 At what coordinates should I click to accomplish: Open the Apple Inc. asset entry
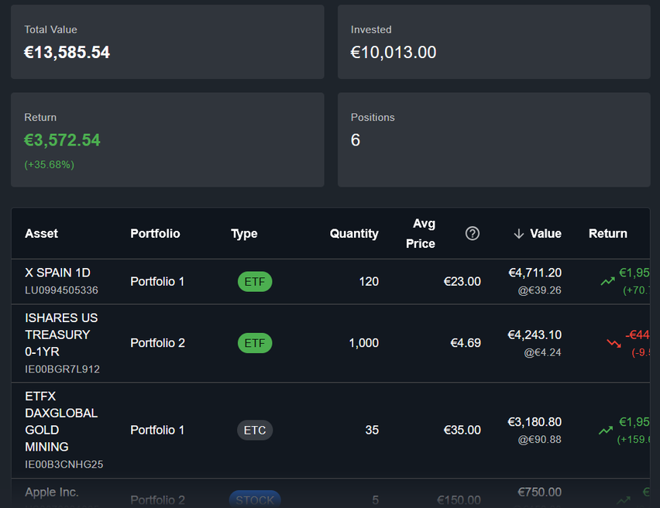[x=52, y=492]
